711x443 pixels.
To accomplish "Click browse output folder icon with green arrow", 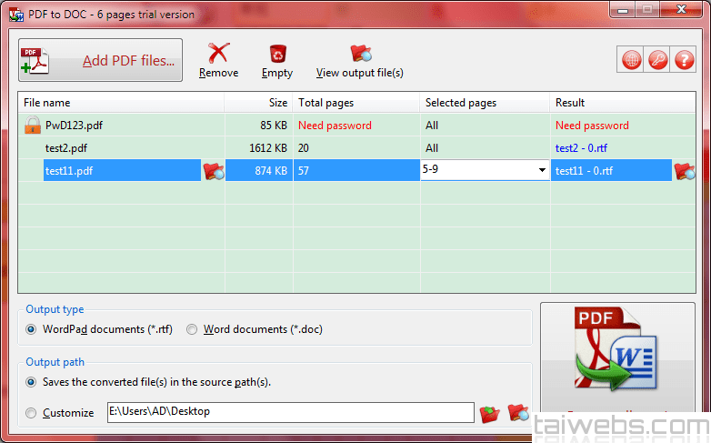I will coord(490,413).
